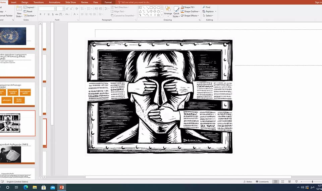Switch to Slide Sorter view icon

[282, 182]
